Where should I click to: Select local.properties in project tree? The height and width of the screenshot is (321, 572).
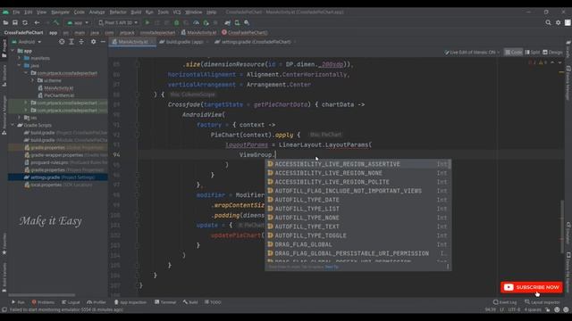point(57,185)
